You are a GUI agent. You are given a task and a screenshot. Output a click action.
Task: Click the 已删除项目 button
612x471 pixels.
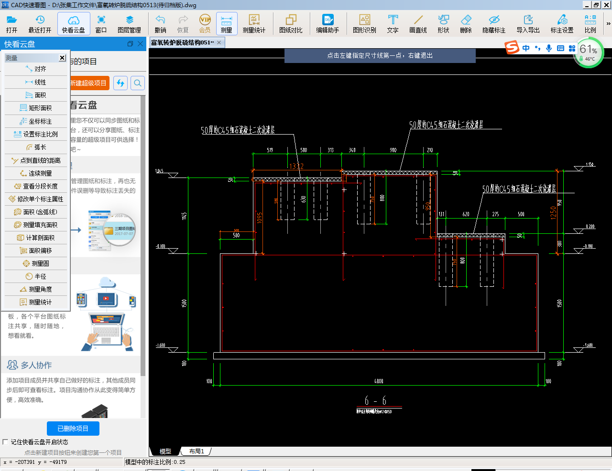73,429
